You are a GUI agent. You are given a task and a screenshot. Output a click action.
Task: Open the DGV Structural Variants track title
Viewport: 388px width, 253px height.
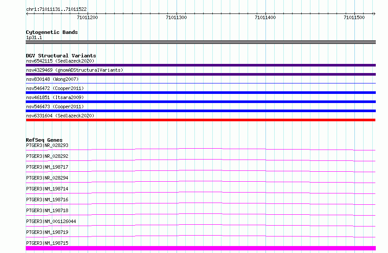pyautogui.click(x=61, y=56)
